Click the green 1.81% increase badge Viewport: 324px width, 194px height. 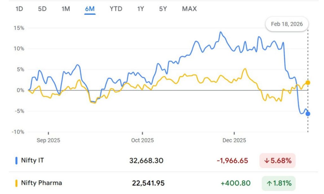(278, 183)
